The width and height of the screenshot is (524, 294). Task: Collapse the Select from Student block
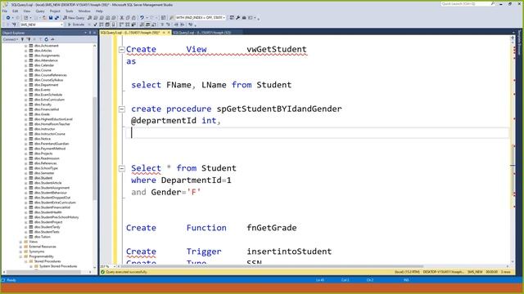pyautogui.click(x=122, y=168)
